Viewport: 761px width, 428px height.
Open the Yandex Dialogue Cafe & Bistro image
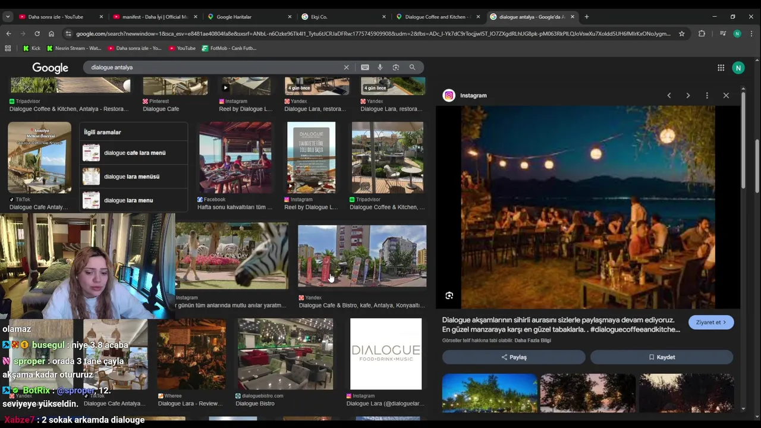(x=362, y=256)
